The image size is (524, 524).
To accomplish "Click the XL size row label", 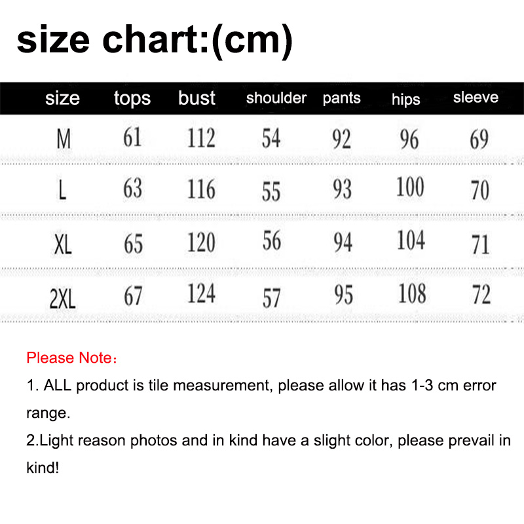I will coord(62,244).
